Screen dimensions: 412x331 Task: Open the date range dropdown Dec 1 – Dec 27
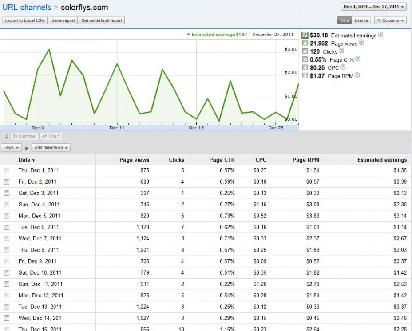(x=374, y=7)
